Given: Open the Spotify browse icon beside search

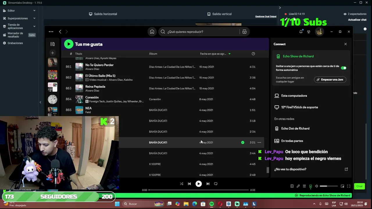Looking at the screenshot, I should (x=244, y=32).
